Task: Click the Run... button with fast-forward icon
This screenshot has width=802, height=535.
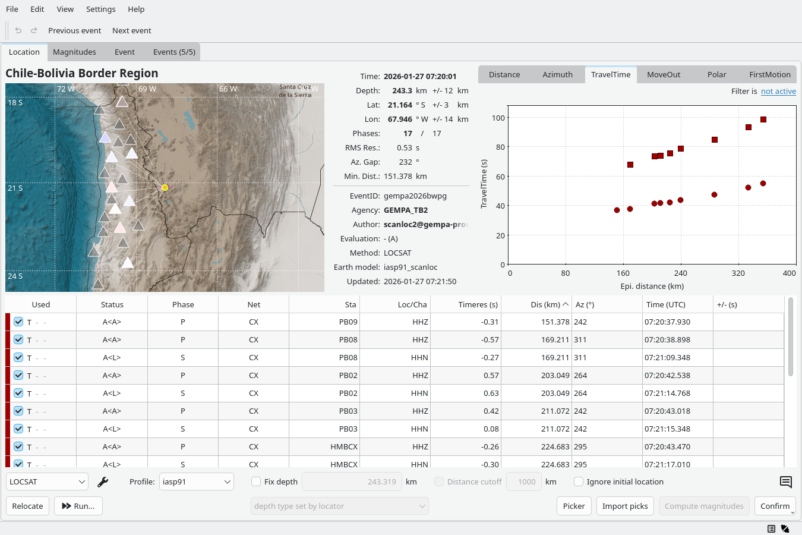Action: pos(78,506)
